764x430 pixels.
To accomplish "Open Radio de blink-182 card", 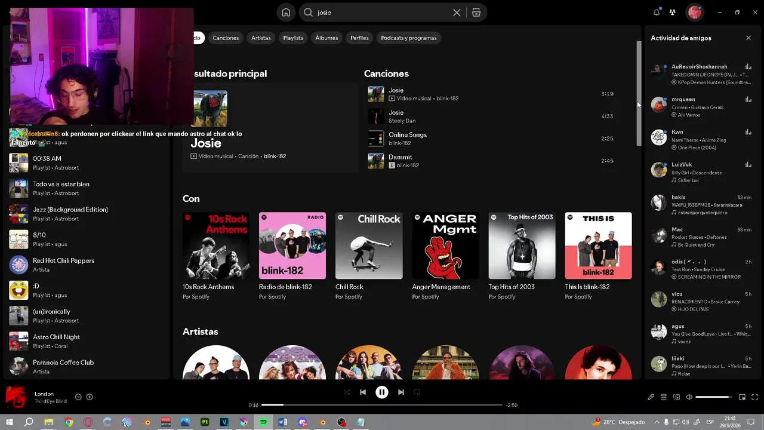I will pyautogui.click(x=292, y=257).
